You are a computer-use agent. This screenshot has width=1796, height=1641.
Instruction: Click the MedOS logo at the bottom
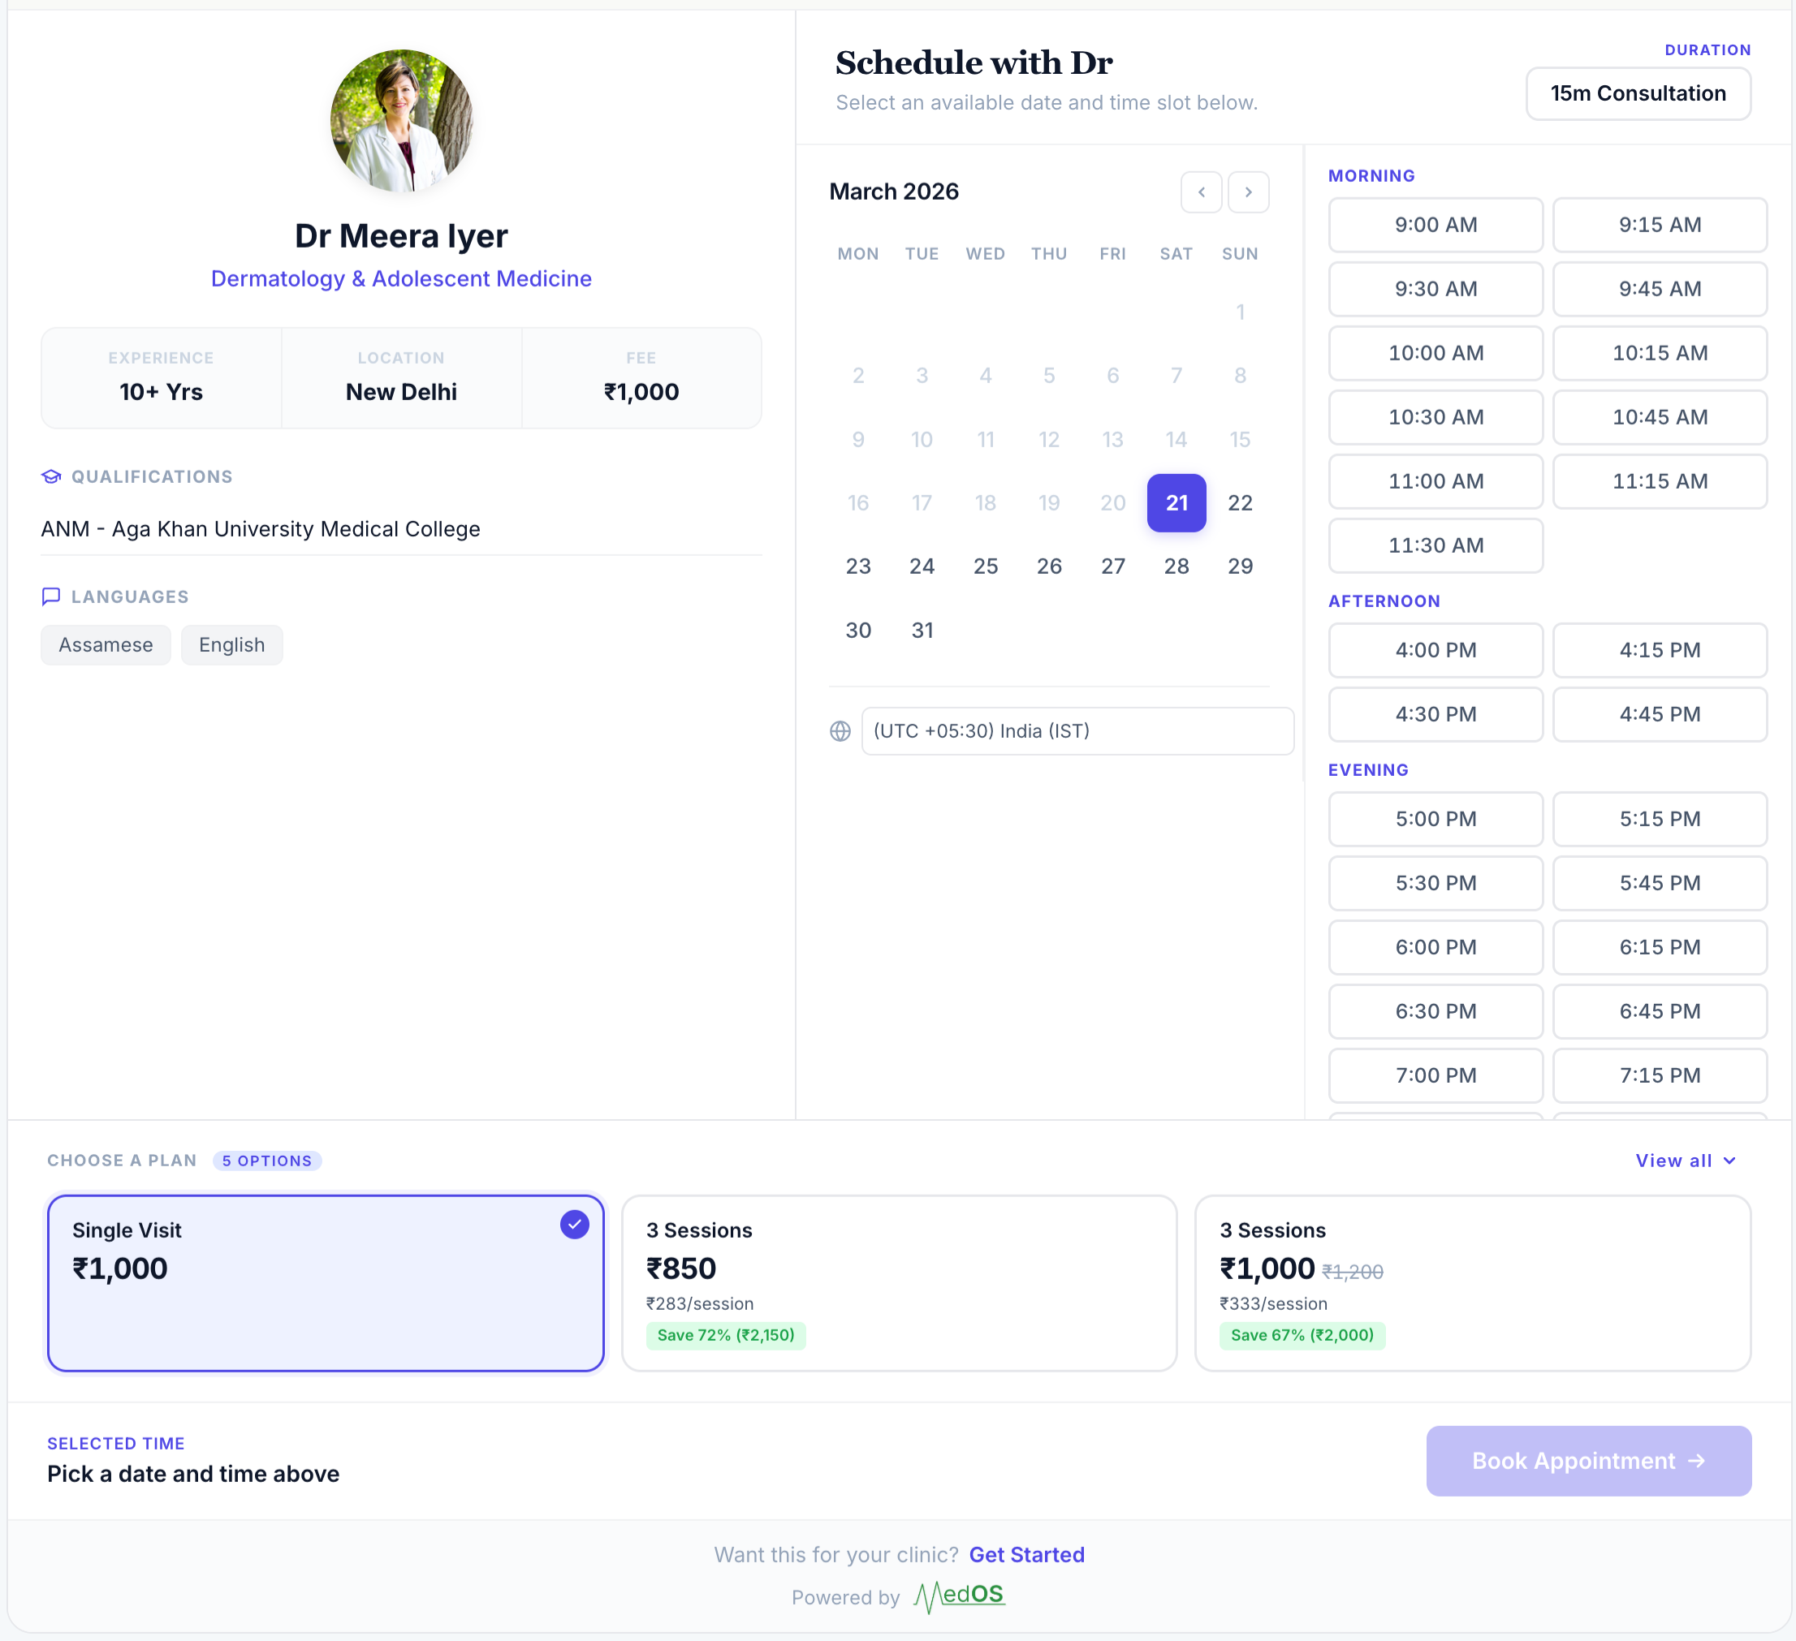click(960, 1595)
